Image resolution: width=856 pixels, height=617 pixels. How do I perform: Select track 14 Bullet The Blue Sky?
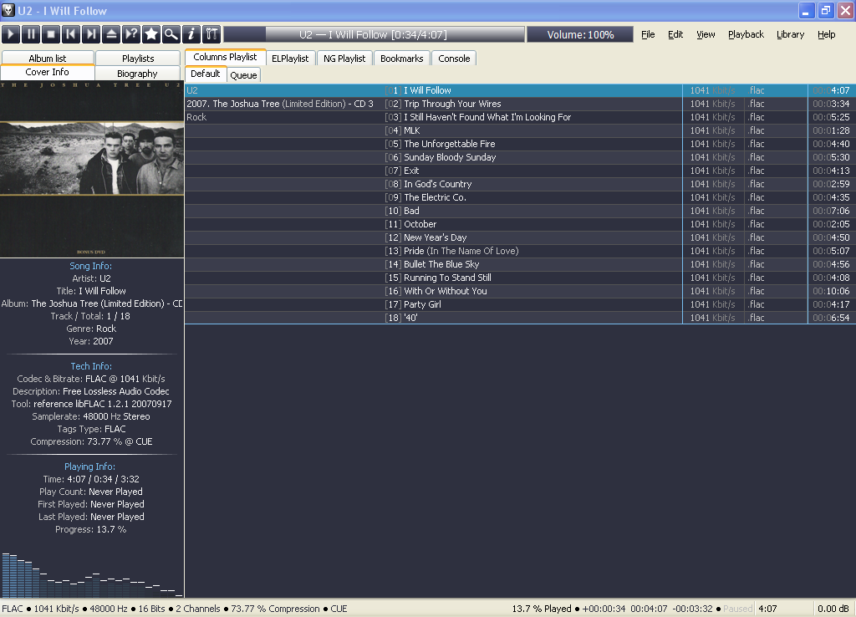click(520, 264)
